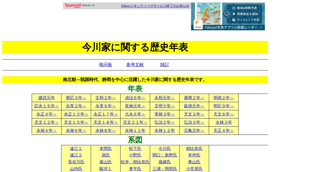328x172 pixels.
Task: Open the 文明5年～ chronology link
Action: 165,106
